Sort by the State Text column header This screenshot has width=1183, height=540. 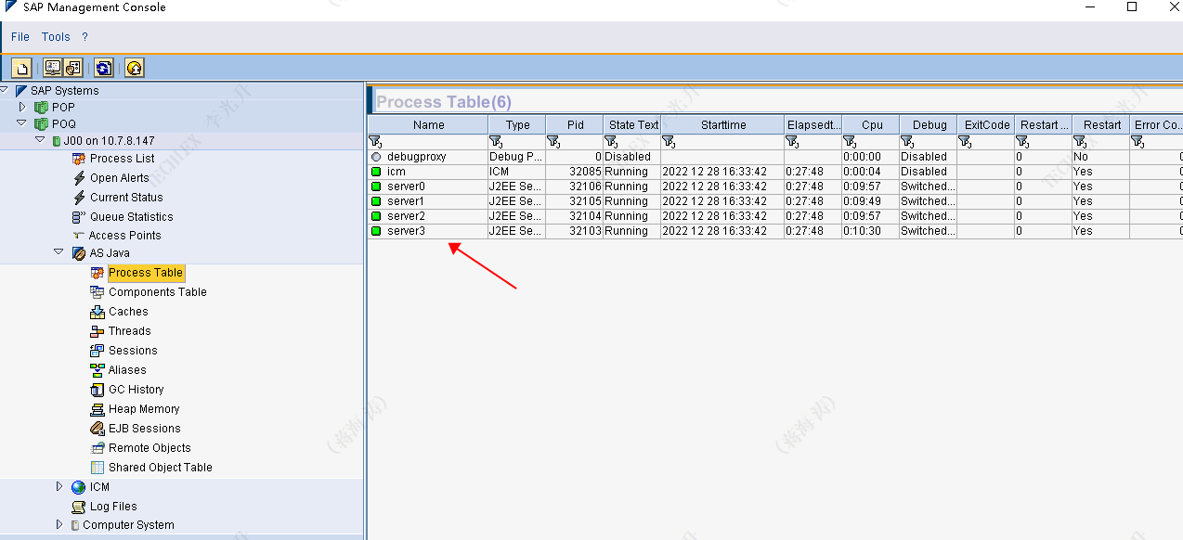632,125
